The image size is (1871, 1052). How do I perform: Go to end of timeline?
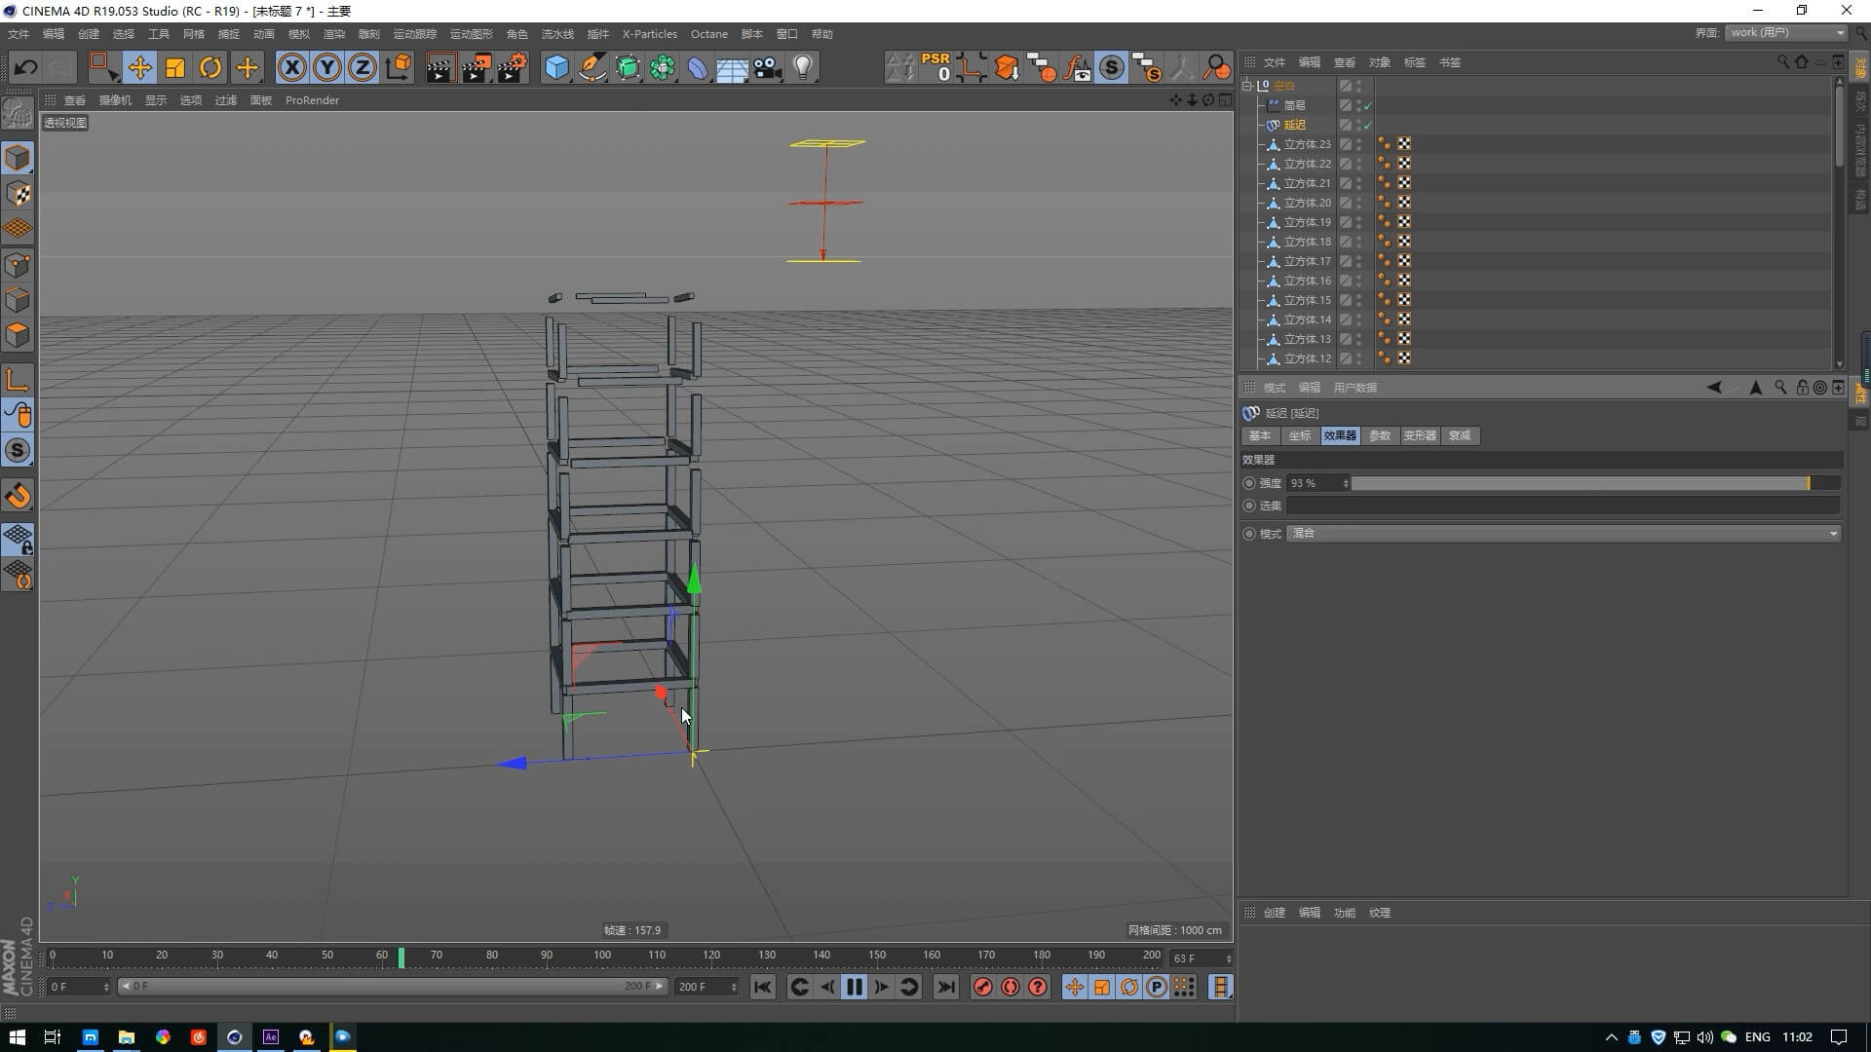[945, 987]
